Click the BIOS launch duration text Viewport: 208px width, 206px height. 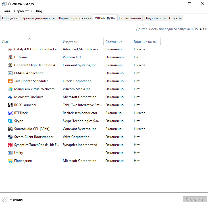[x=171, y=29]
